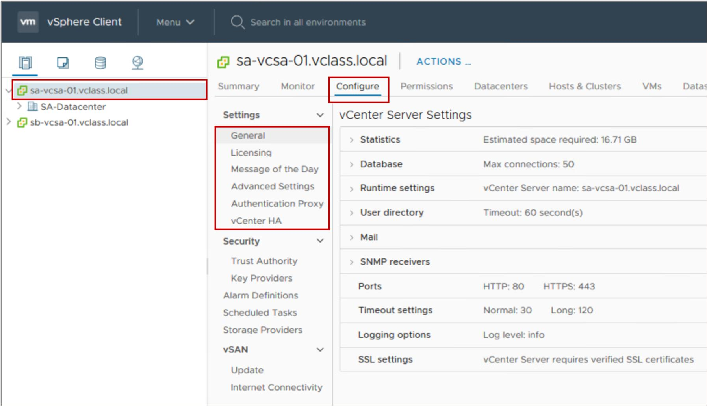Open Authentication Proxy settings
The width and height of the screenshot is (707, 406).
pos(277,204)
